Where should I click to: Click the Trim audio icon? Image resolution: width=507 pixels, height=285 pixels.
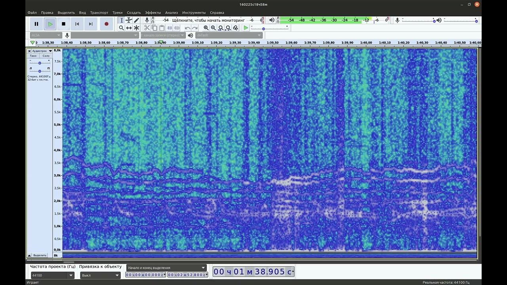coord(170,28)
